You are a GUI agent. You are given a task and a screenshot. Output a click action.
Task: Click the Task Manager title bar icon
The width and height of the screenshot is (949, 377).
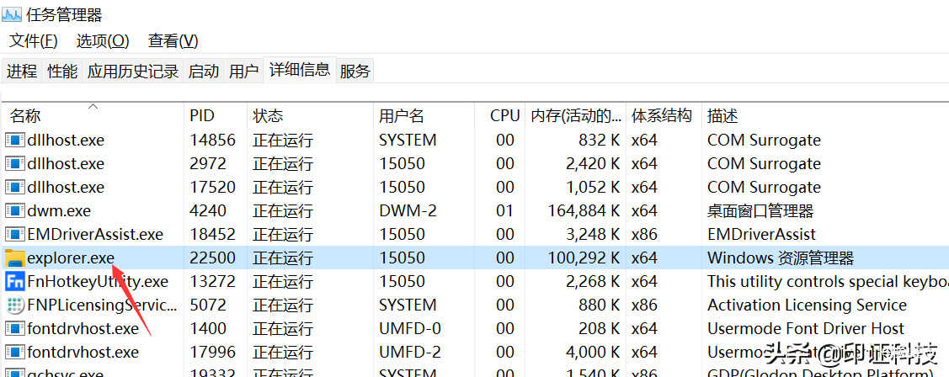12,14
